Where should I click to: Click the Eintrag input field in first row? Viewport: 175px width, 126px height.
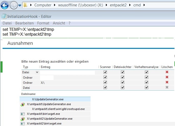click(67, 73)
